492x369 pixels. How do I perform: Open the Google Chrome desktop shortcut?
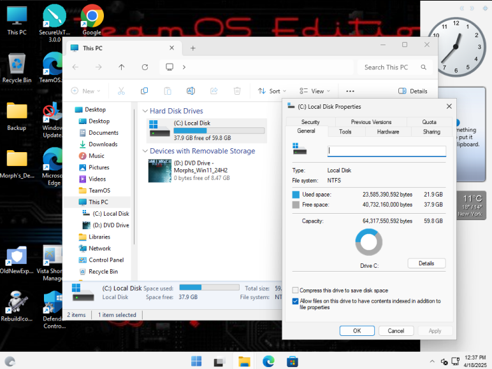click(x=92, y=20)
